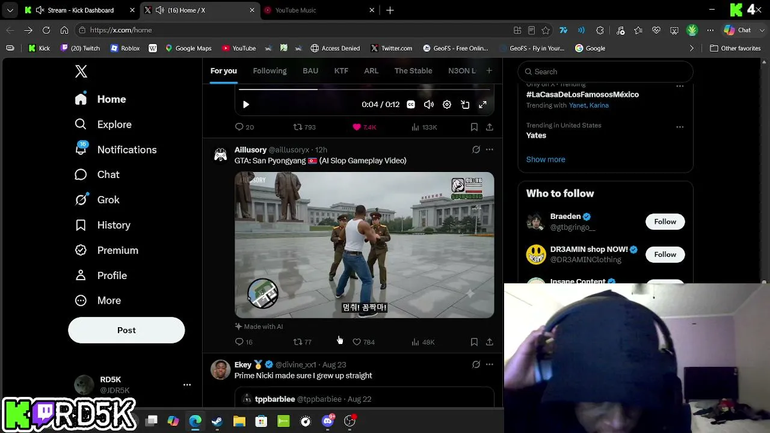Image resolution: width=770 pixels, height=433 pixels.
Task: Toggle closed captions on the video
Action: pyautogui.click(x=411, y=105)
